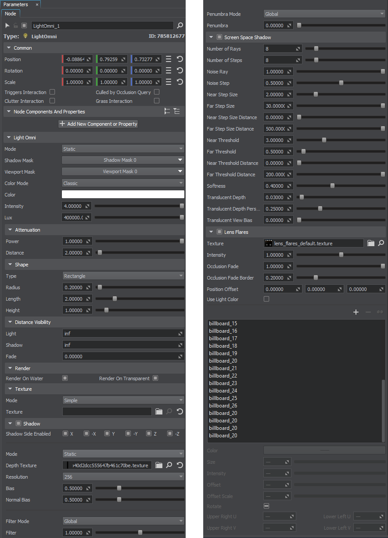Open the Light Omni Mode dropdown set to Static
388x538 pixels.
tap(123, 149)
